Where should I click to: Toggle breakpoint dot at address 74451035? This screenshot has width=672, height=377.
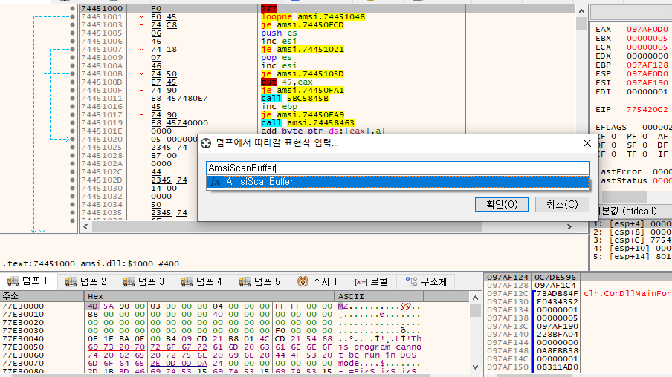point(72,212)
